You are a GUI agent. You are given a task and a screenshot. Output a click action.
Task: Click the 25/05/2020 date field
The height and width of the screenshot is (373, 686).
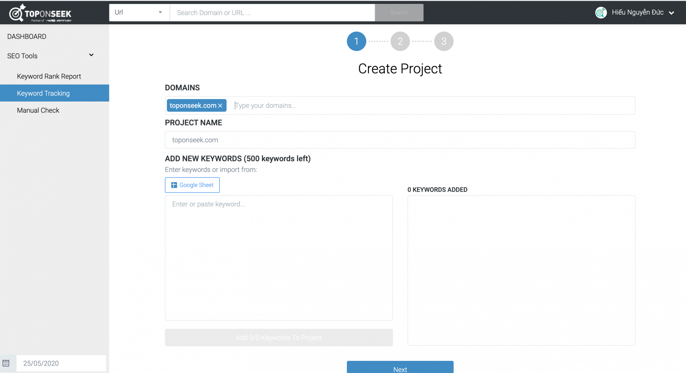coord(61,363)
